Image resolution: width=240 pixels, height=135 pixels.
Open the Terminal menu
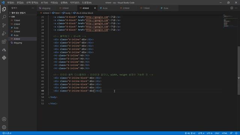pyautogui.click(x=75, y=3)
